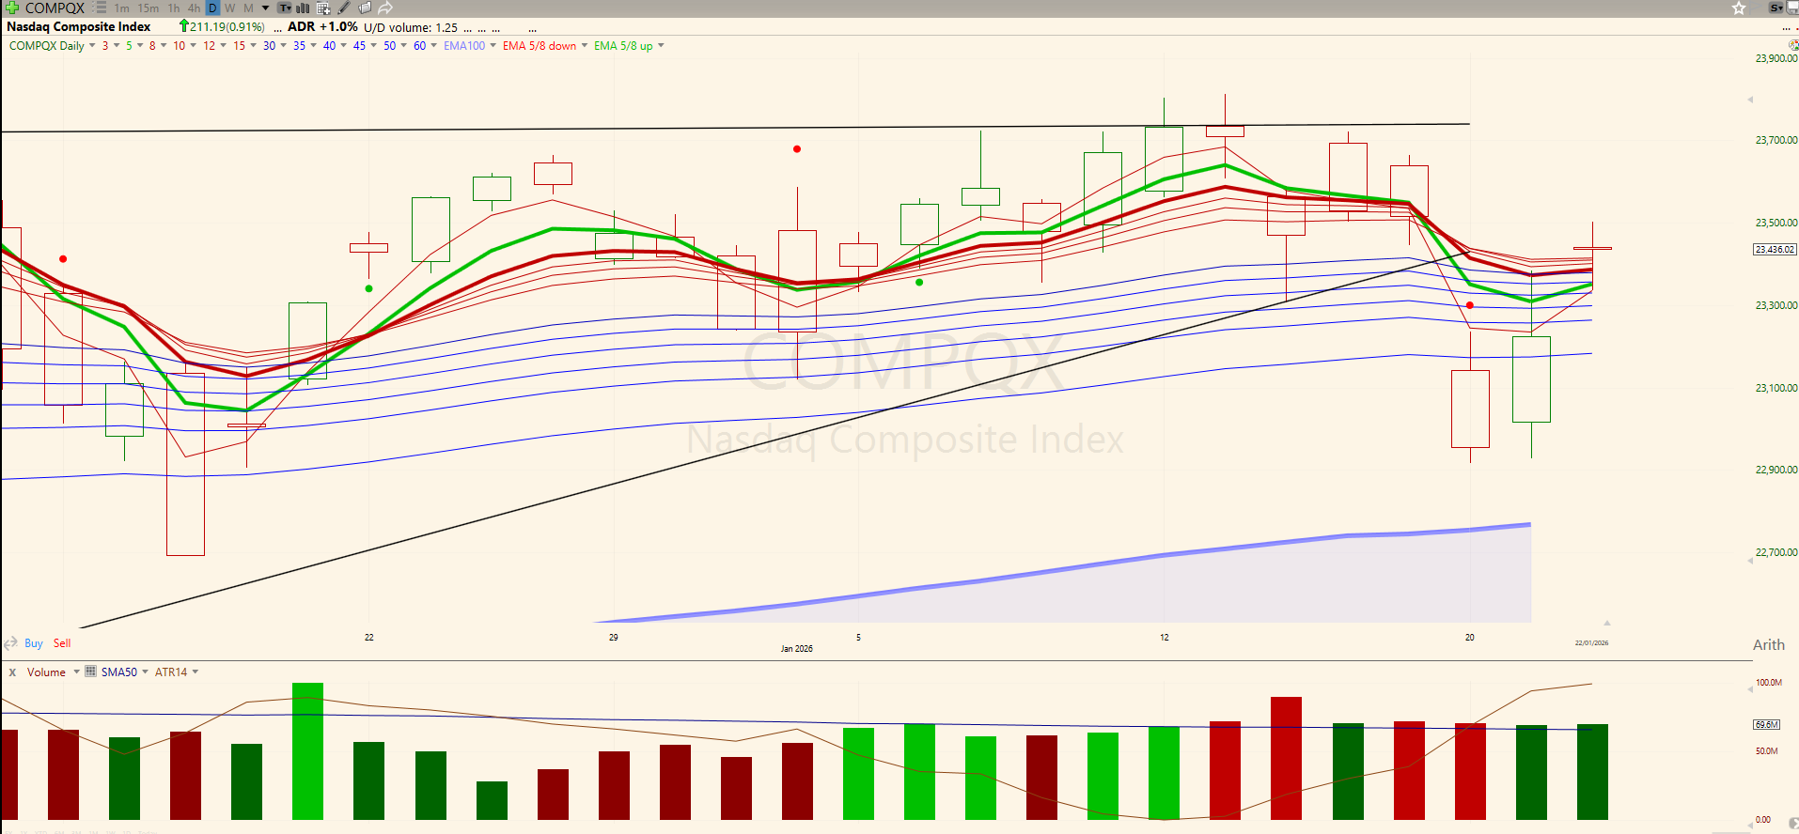
Task: Select the pencil drawing tool
Action: [344, 8]
